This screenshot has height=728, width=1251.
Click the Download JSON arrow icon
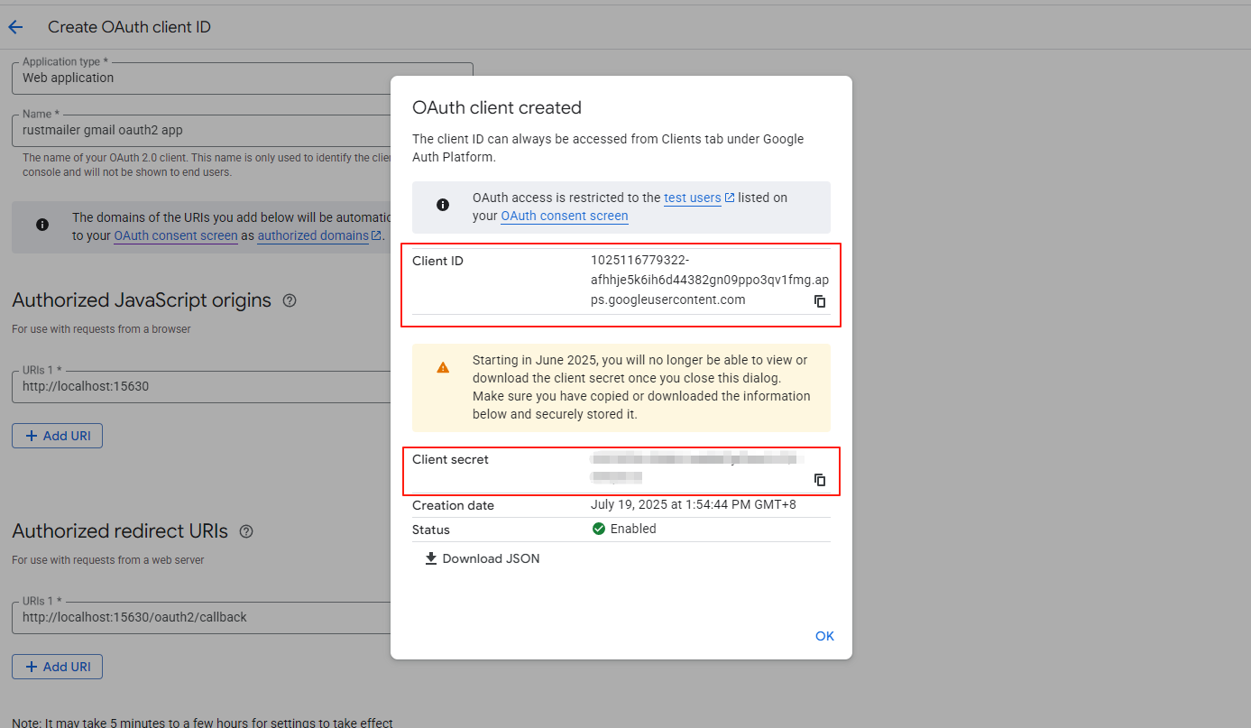point(431,558)
